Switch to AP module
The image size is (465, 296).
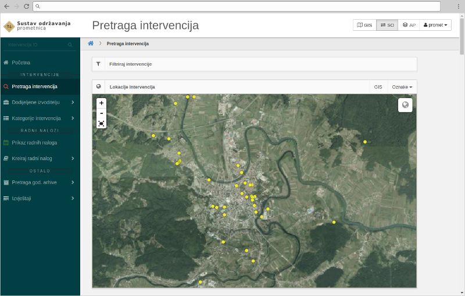point(409,26)
